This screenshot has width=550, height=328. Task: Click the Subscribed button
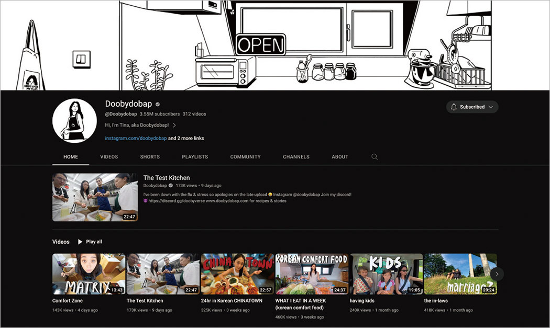coord(472,107)
